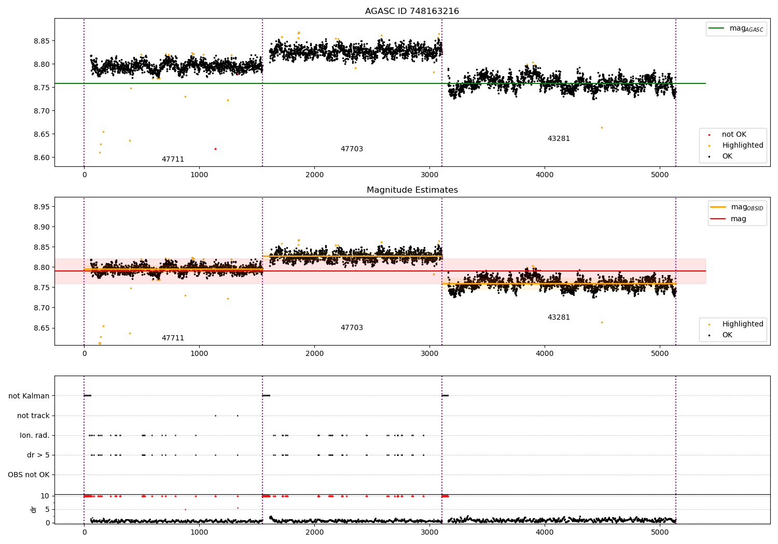Click the 8.75 y-tick on the top plot
Image resolution: width=778 pixels, height=544 pixels.
point(40,88)
